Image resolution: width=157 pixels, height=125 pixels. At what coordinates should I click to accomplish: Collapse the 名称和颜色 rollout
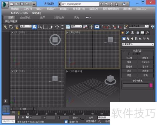pyautogui.click(x=137, y=81)
